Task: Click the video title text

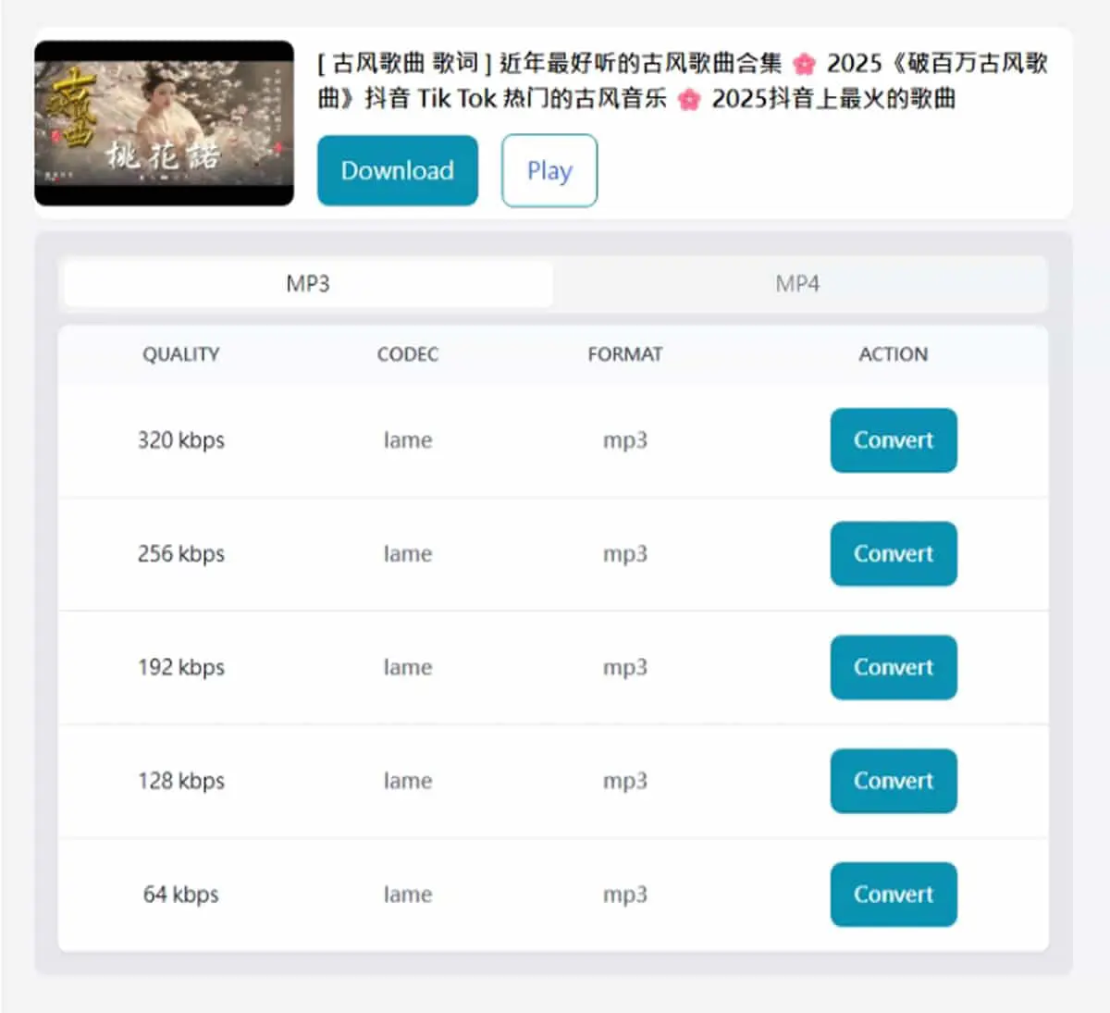Action: click(x=683, y=80)
